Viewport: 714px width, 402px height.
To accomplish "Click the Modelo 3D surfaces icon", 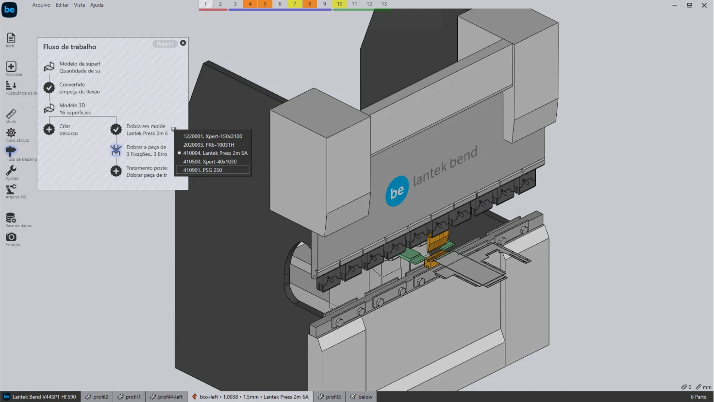I will [x=49, y=109].
